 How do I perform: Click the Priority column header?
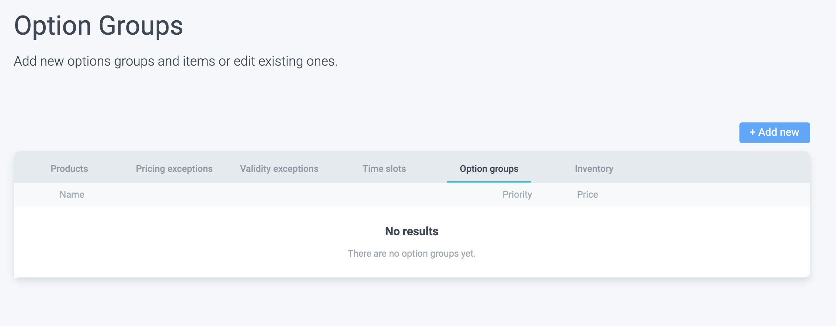point(517,194)
